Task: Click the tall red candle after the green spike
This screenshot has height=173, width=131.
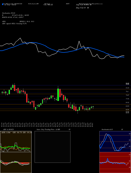Action: (60, 93)
